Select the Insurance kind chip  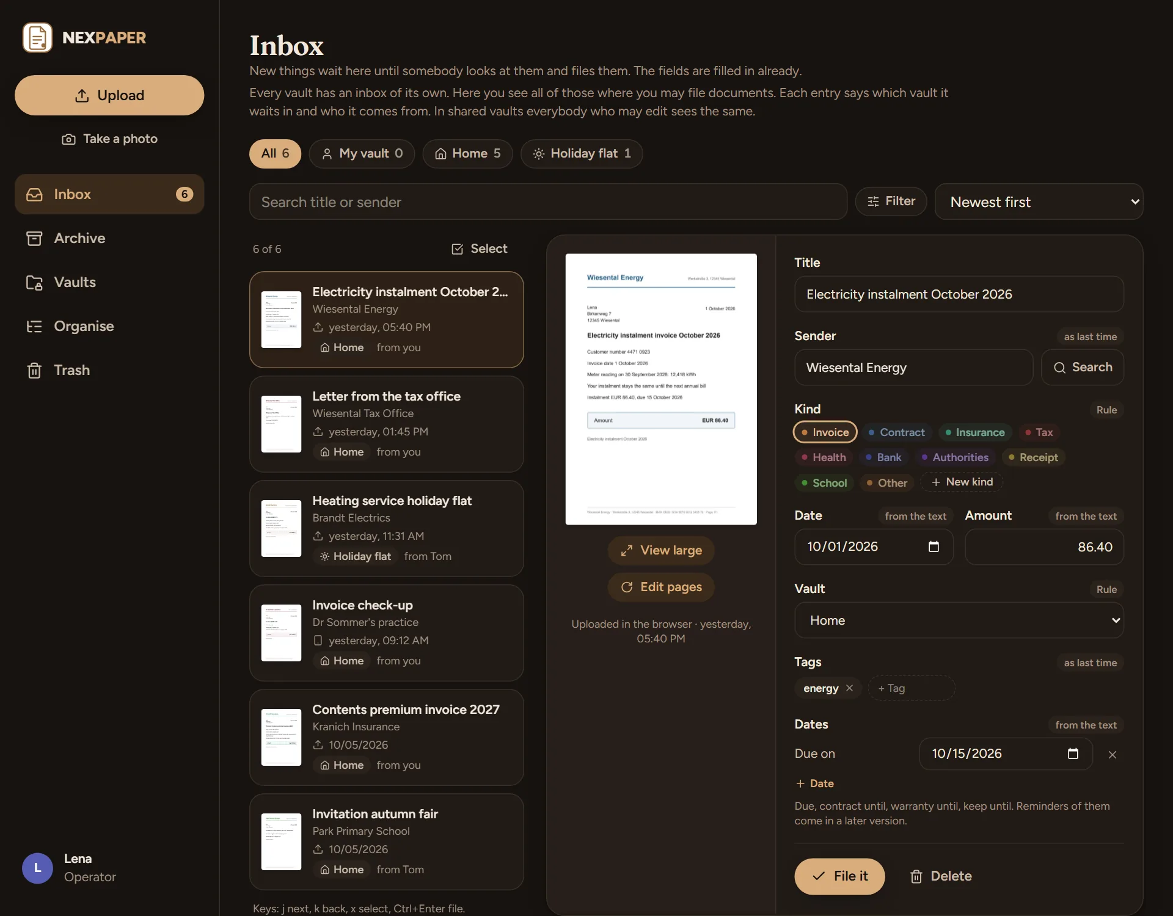[975, 432]
